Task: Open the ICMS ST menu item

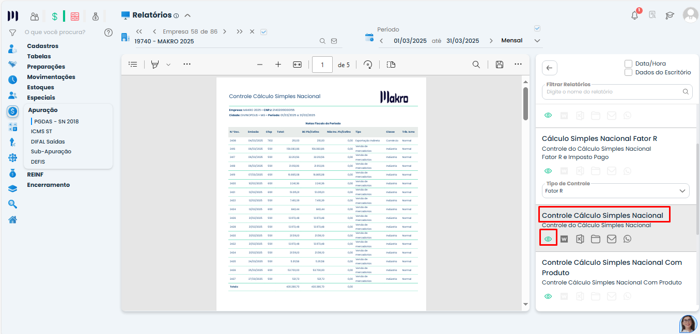Action: (x=41, y=132)
